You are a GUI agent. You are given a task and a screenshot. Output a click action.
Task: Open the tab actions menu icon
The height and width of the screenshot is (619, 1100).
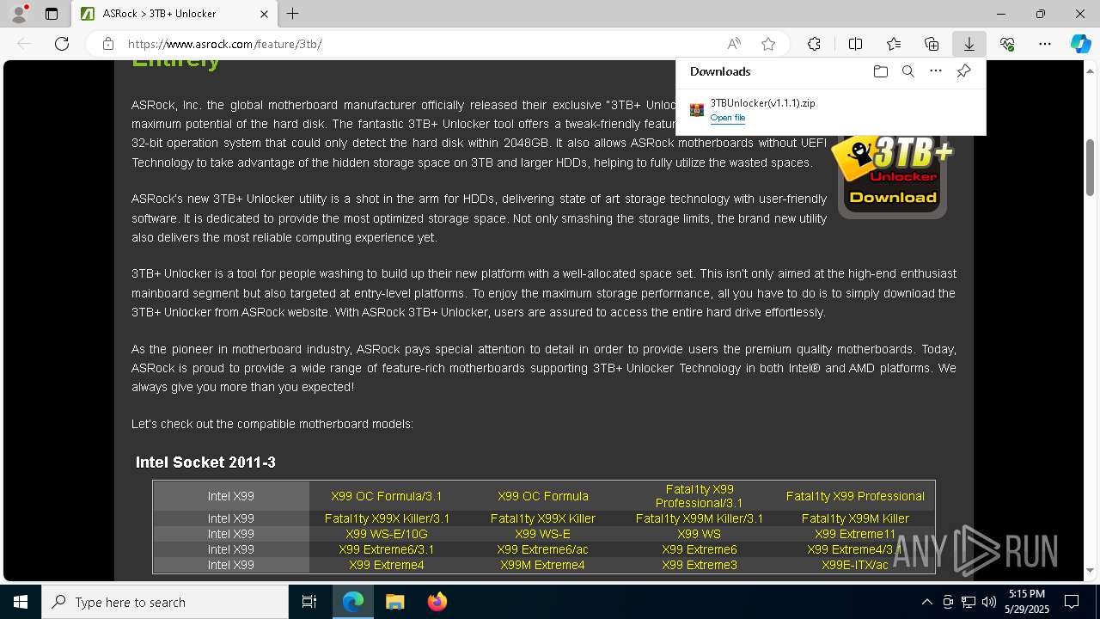point(52,14)
